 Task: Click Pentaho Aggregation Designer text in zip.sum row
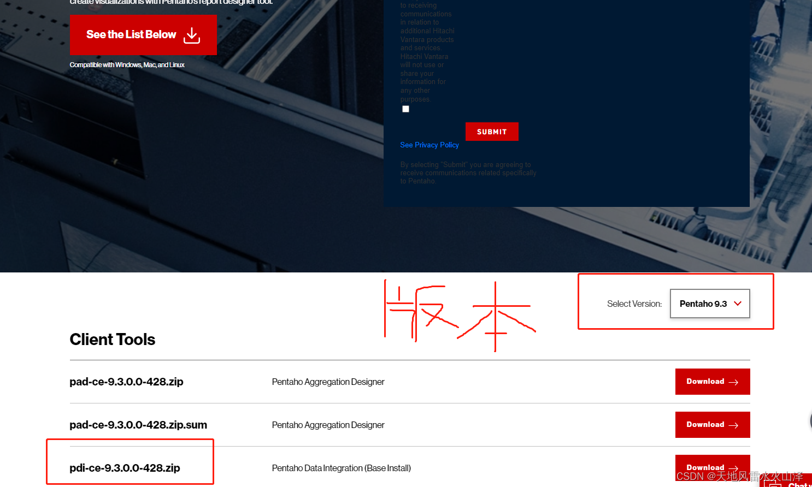point(328,425)
